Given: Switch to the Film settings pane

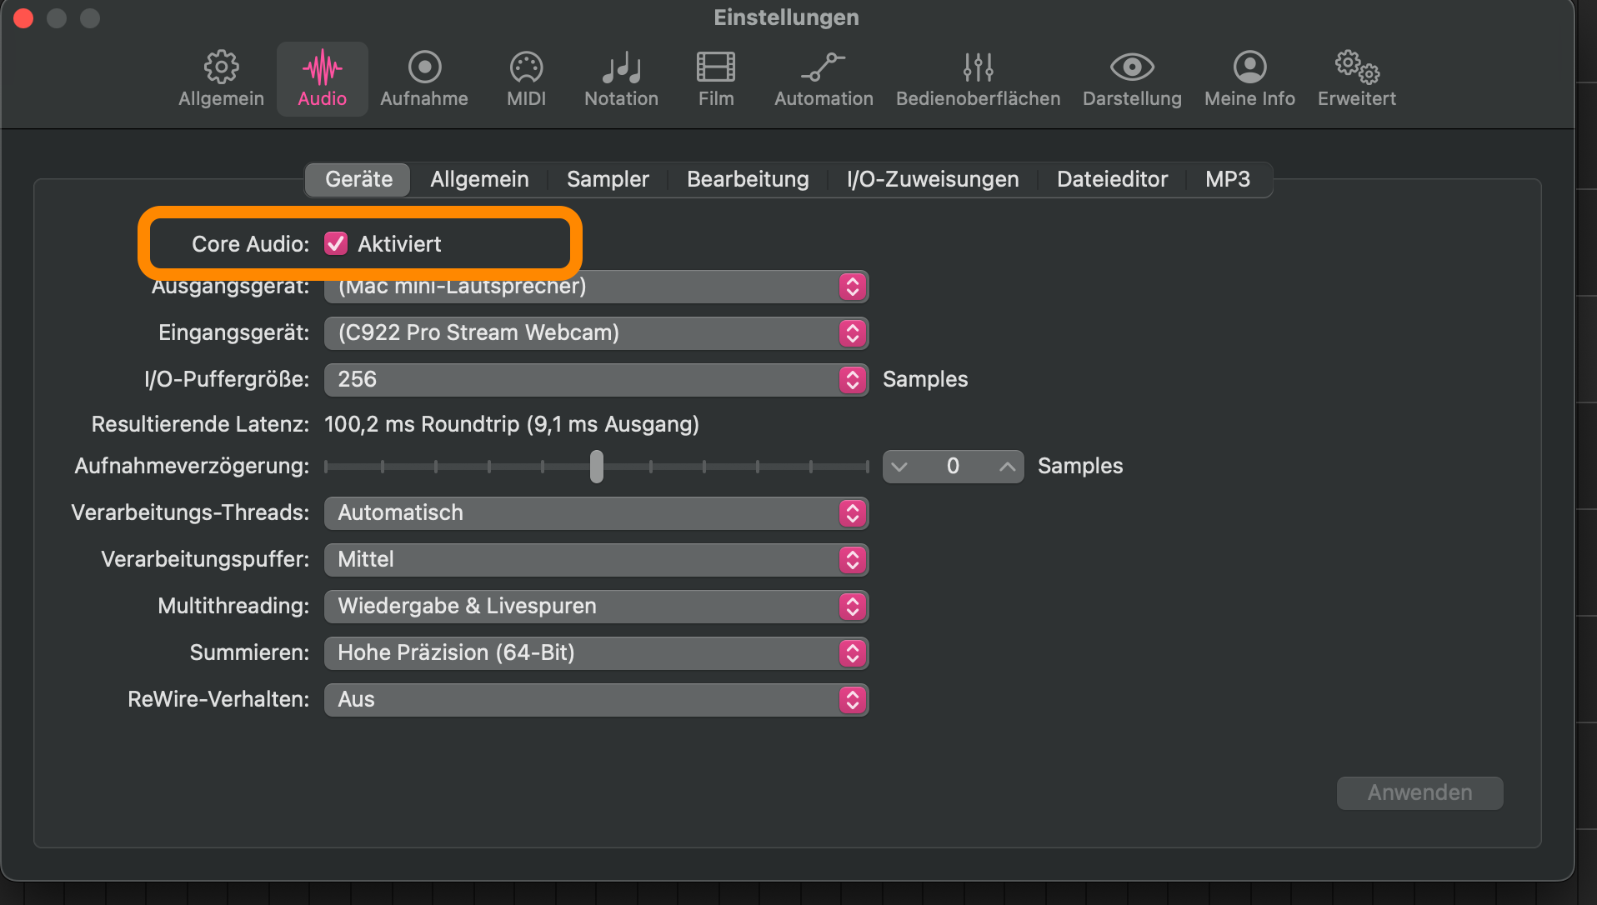Looking at the screenshot, I should click(715, 79).
